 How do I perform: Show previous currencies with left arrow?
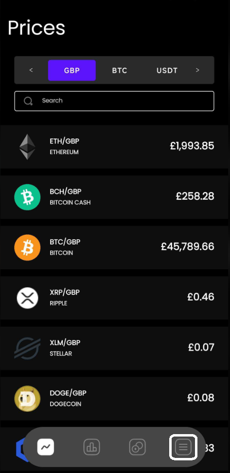(31, 70)
